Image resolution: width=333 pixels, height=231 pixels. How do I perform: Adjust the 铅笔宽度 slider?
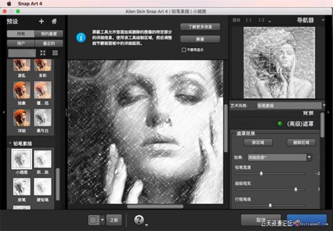(261, 174)
